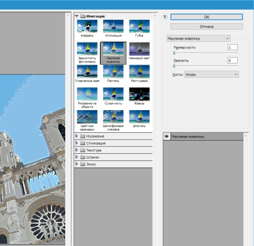
Task: Click the Шпатель filter thumbnail
Action: click(x=139, y=117)
